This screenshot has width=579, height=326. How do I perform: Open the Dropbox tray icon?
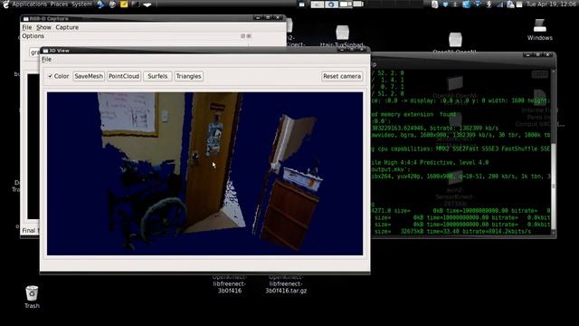coord(445,5)
